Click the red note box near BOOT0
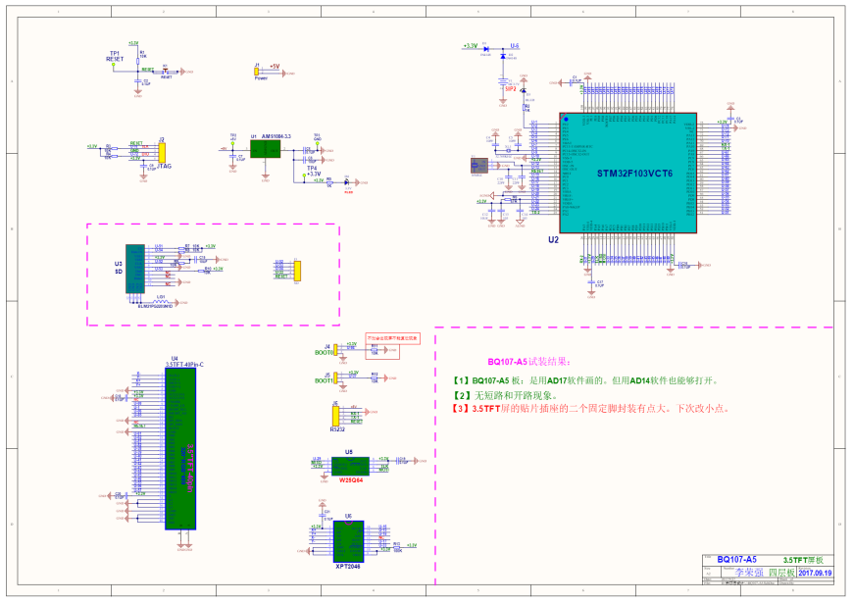Screen dimensions: 853x603 (392, 338)
